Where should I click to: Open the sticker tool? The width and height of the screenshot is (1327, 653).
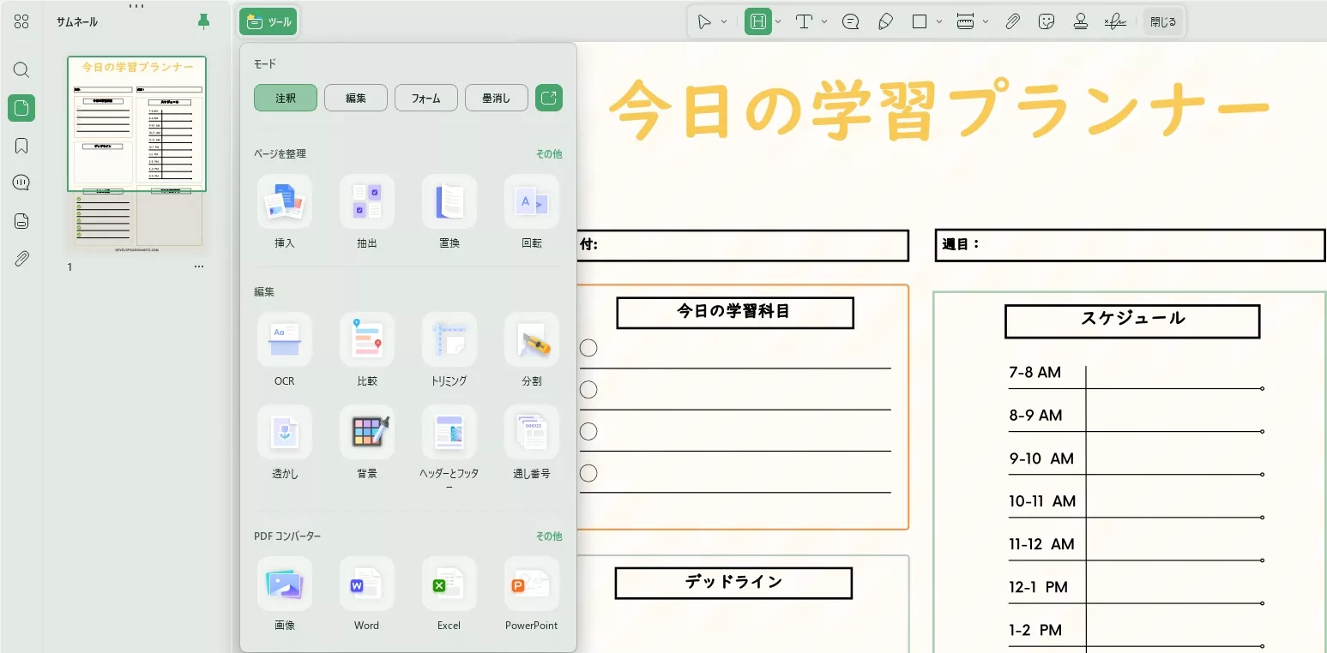[x=1047, y=21]
